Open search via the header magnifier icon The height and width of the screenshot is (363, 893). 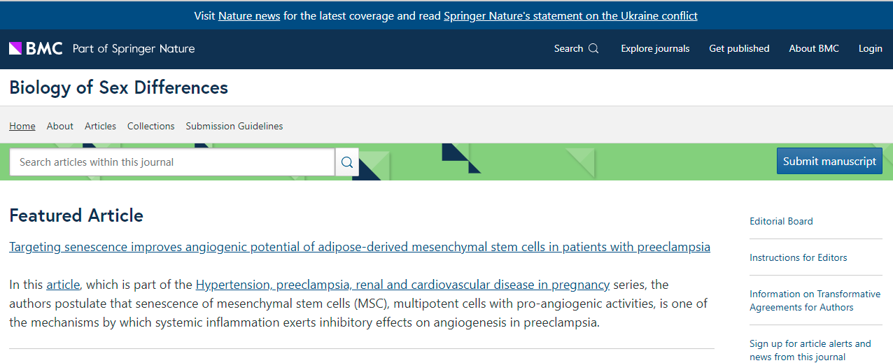click(593, 48)
